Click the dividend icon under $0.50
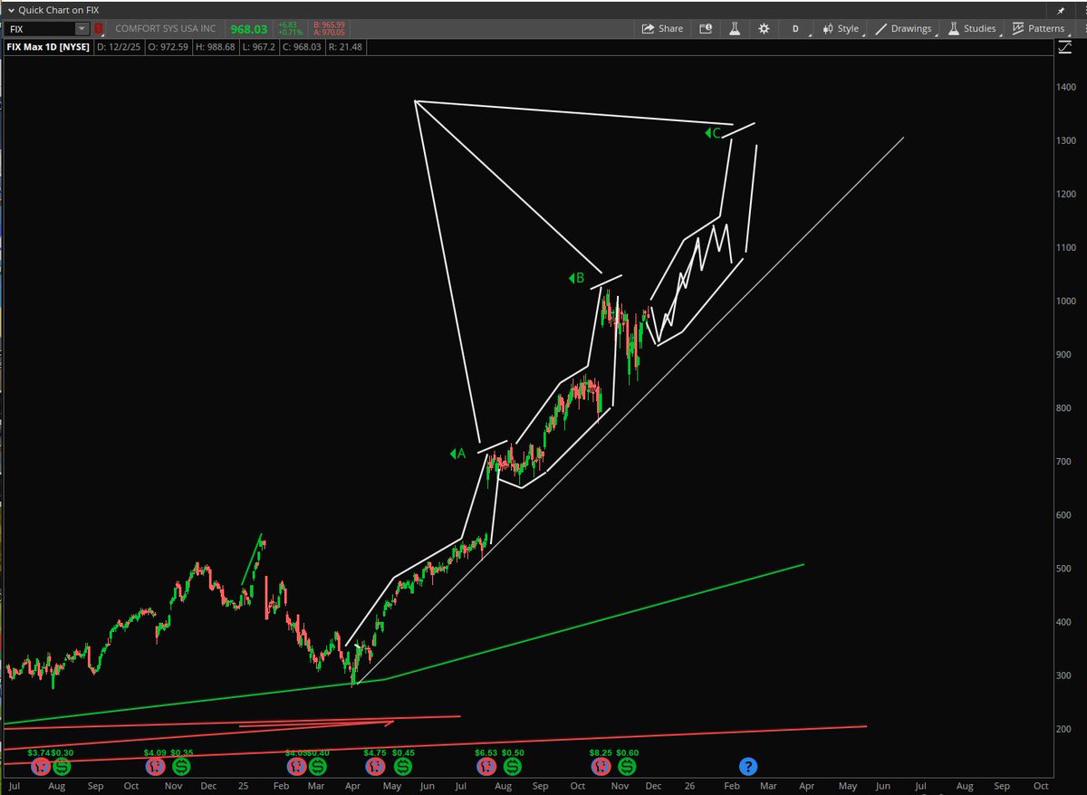The height and width of the screenshot is (795, 1087). click(512, 767)
